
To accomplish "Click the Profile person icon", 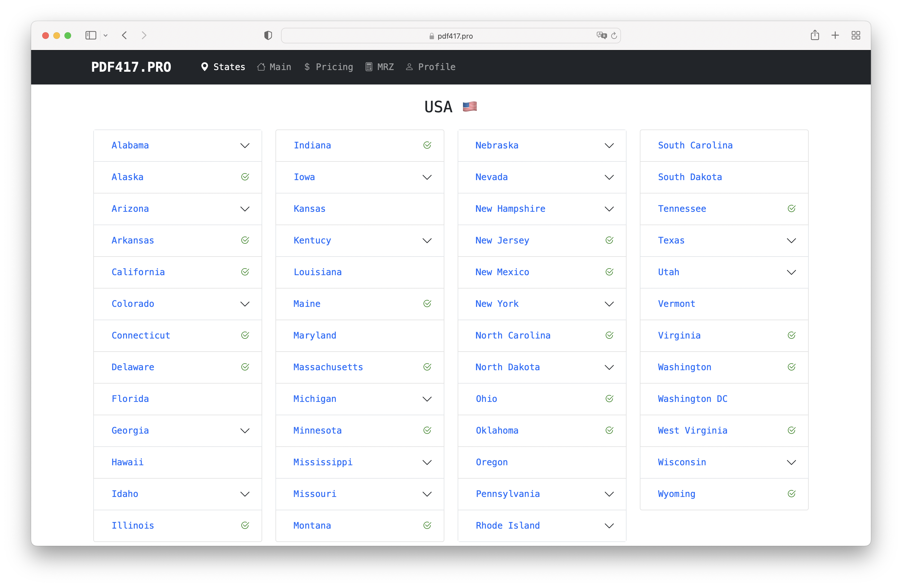I will pyautogui.click(x=409, y=67).
